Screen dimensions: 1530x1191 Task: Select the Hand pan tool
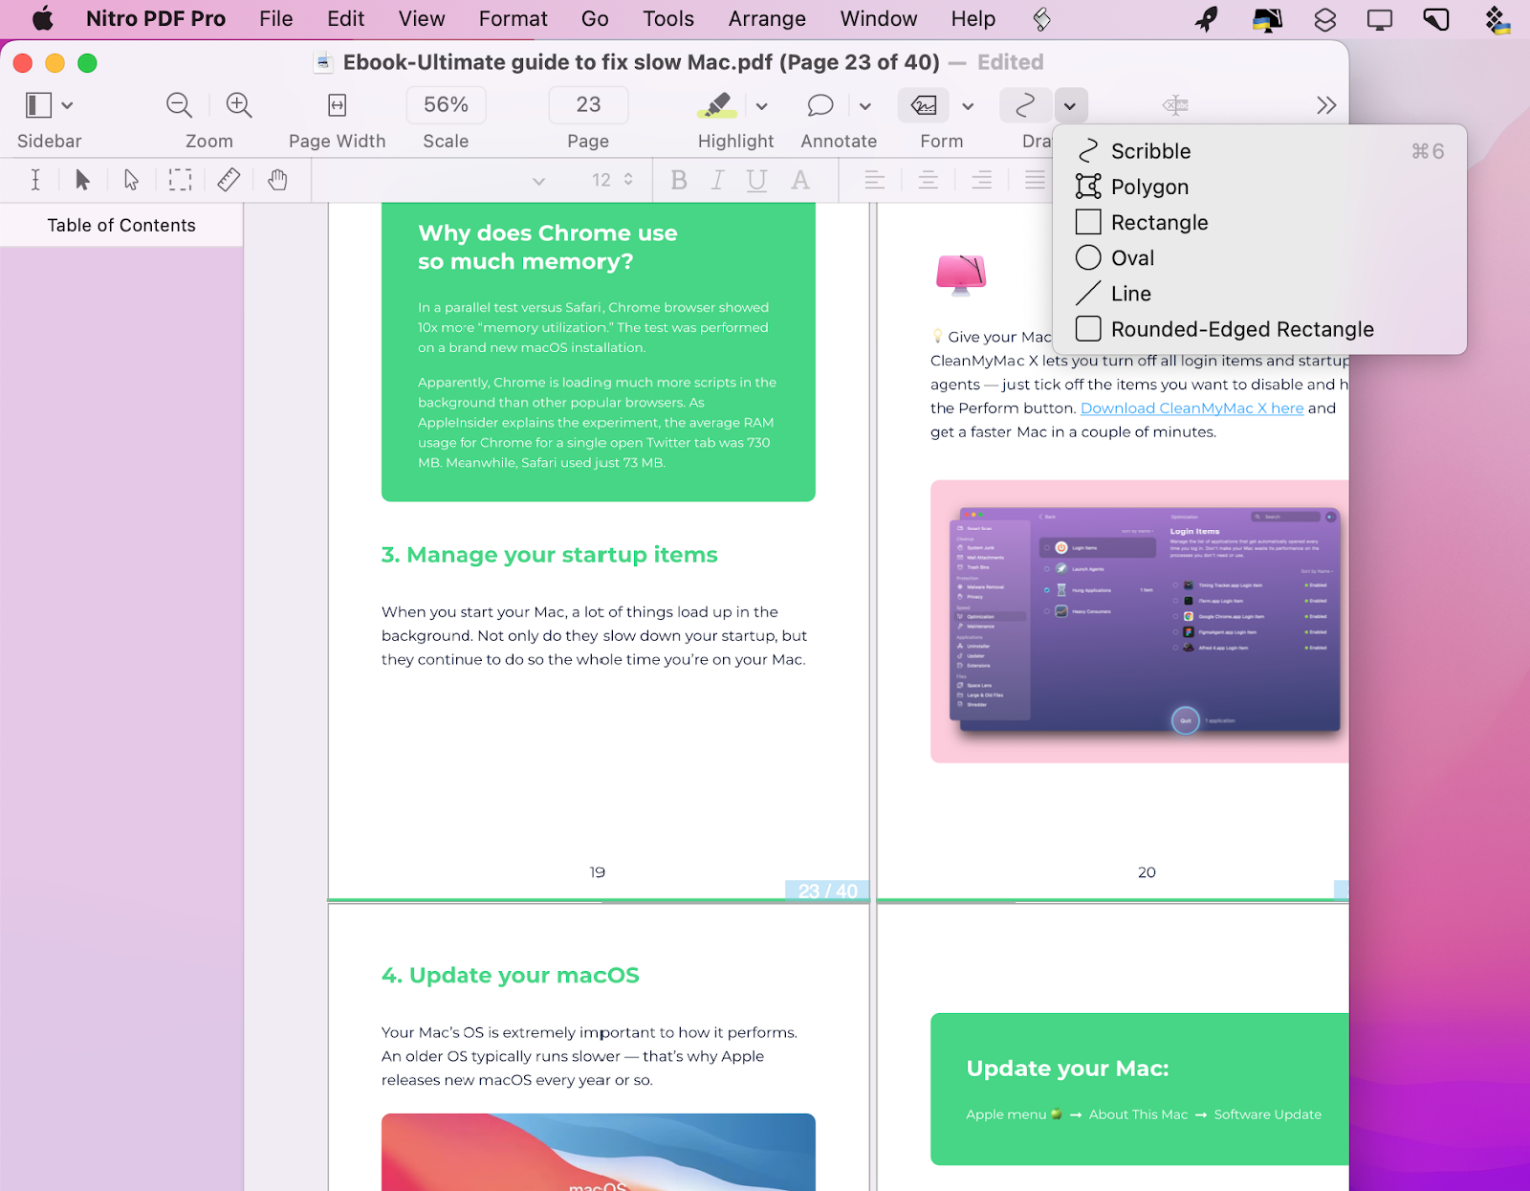(277, 180)
